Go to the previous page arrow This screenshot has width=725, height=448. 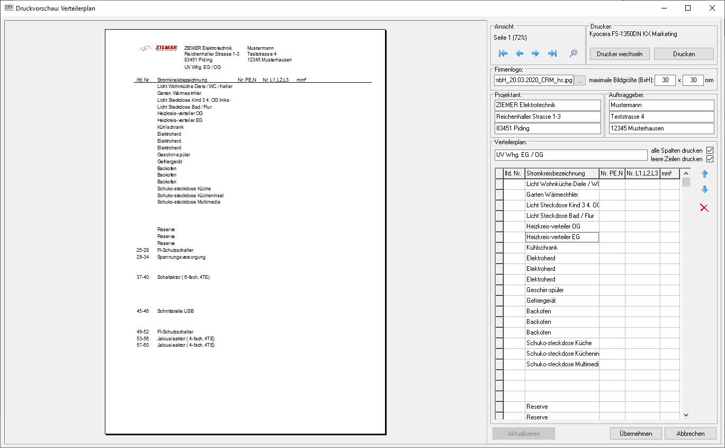point(520,54)
